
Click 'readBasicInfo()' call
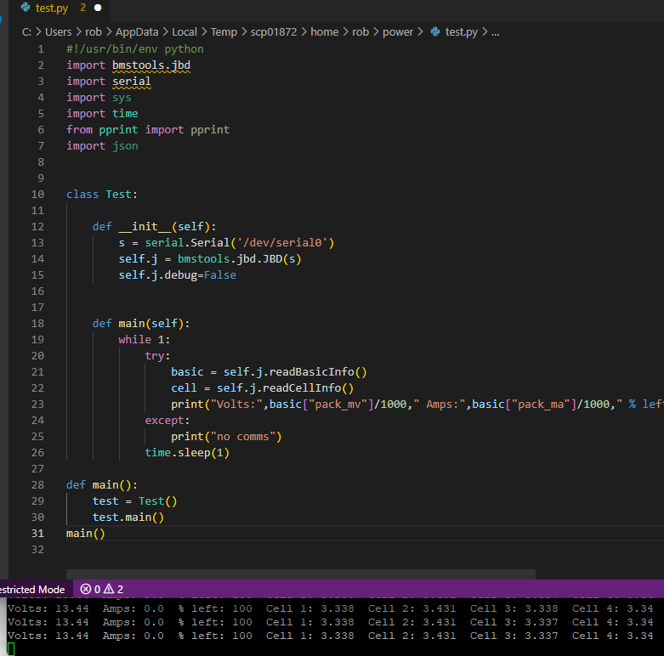[x=318, y=372]
